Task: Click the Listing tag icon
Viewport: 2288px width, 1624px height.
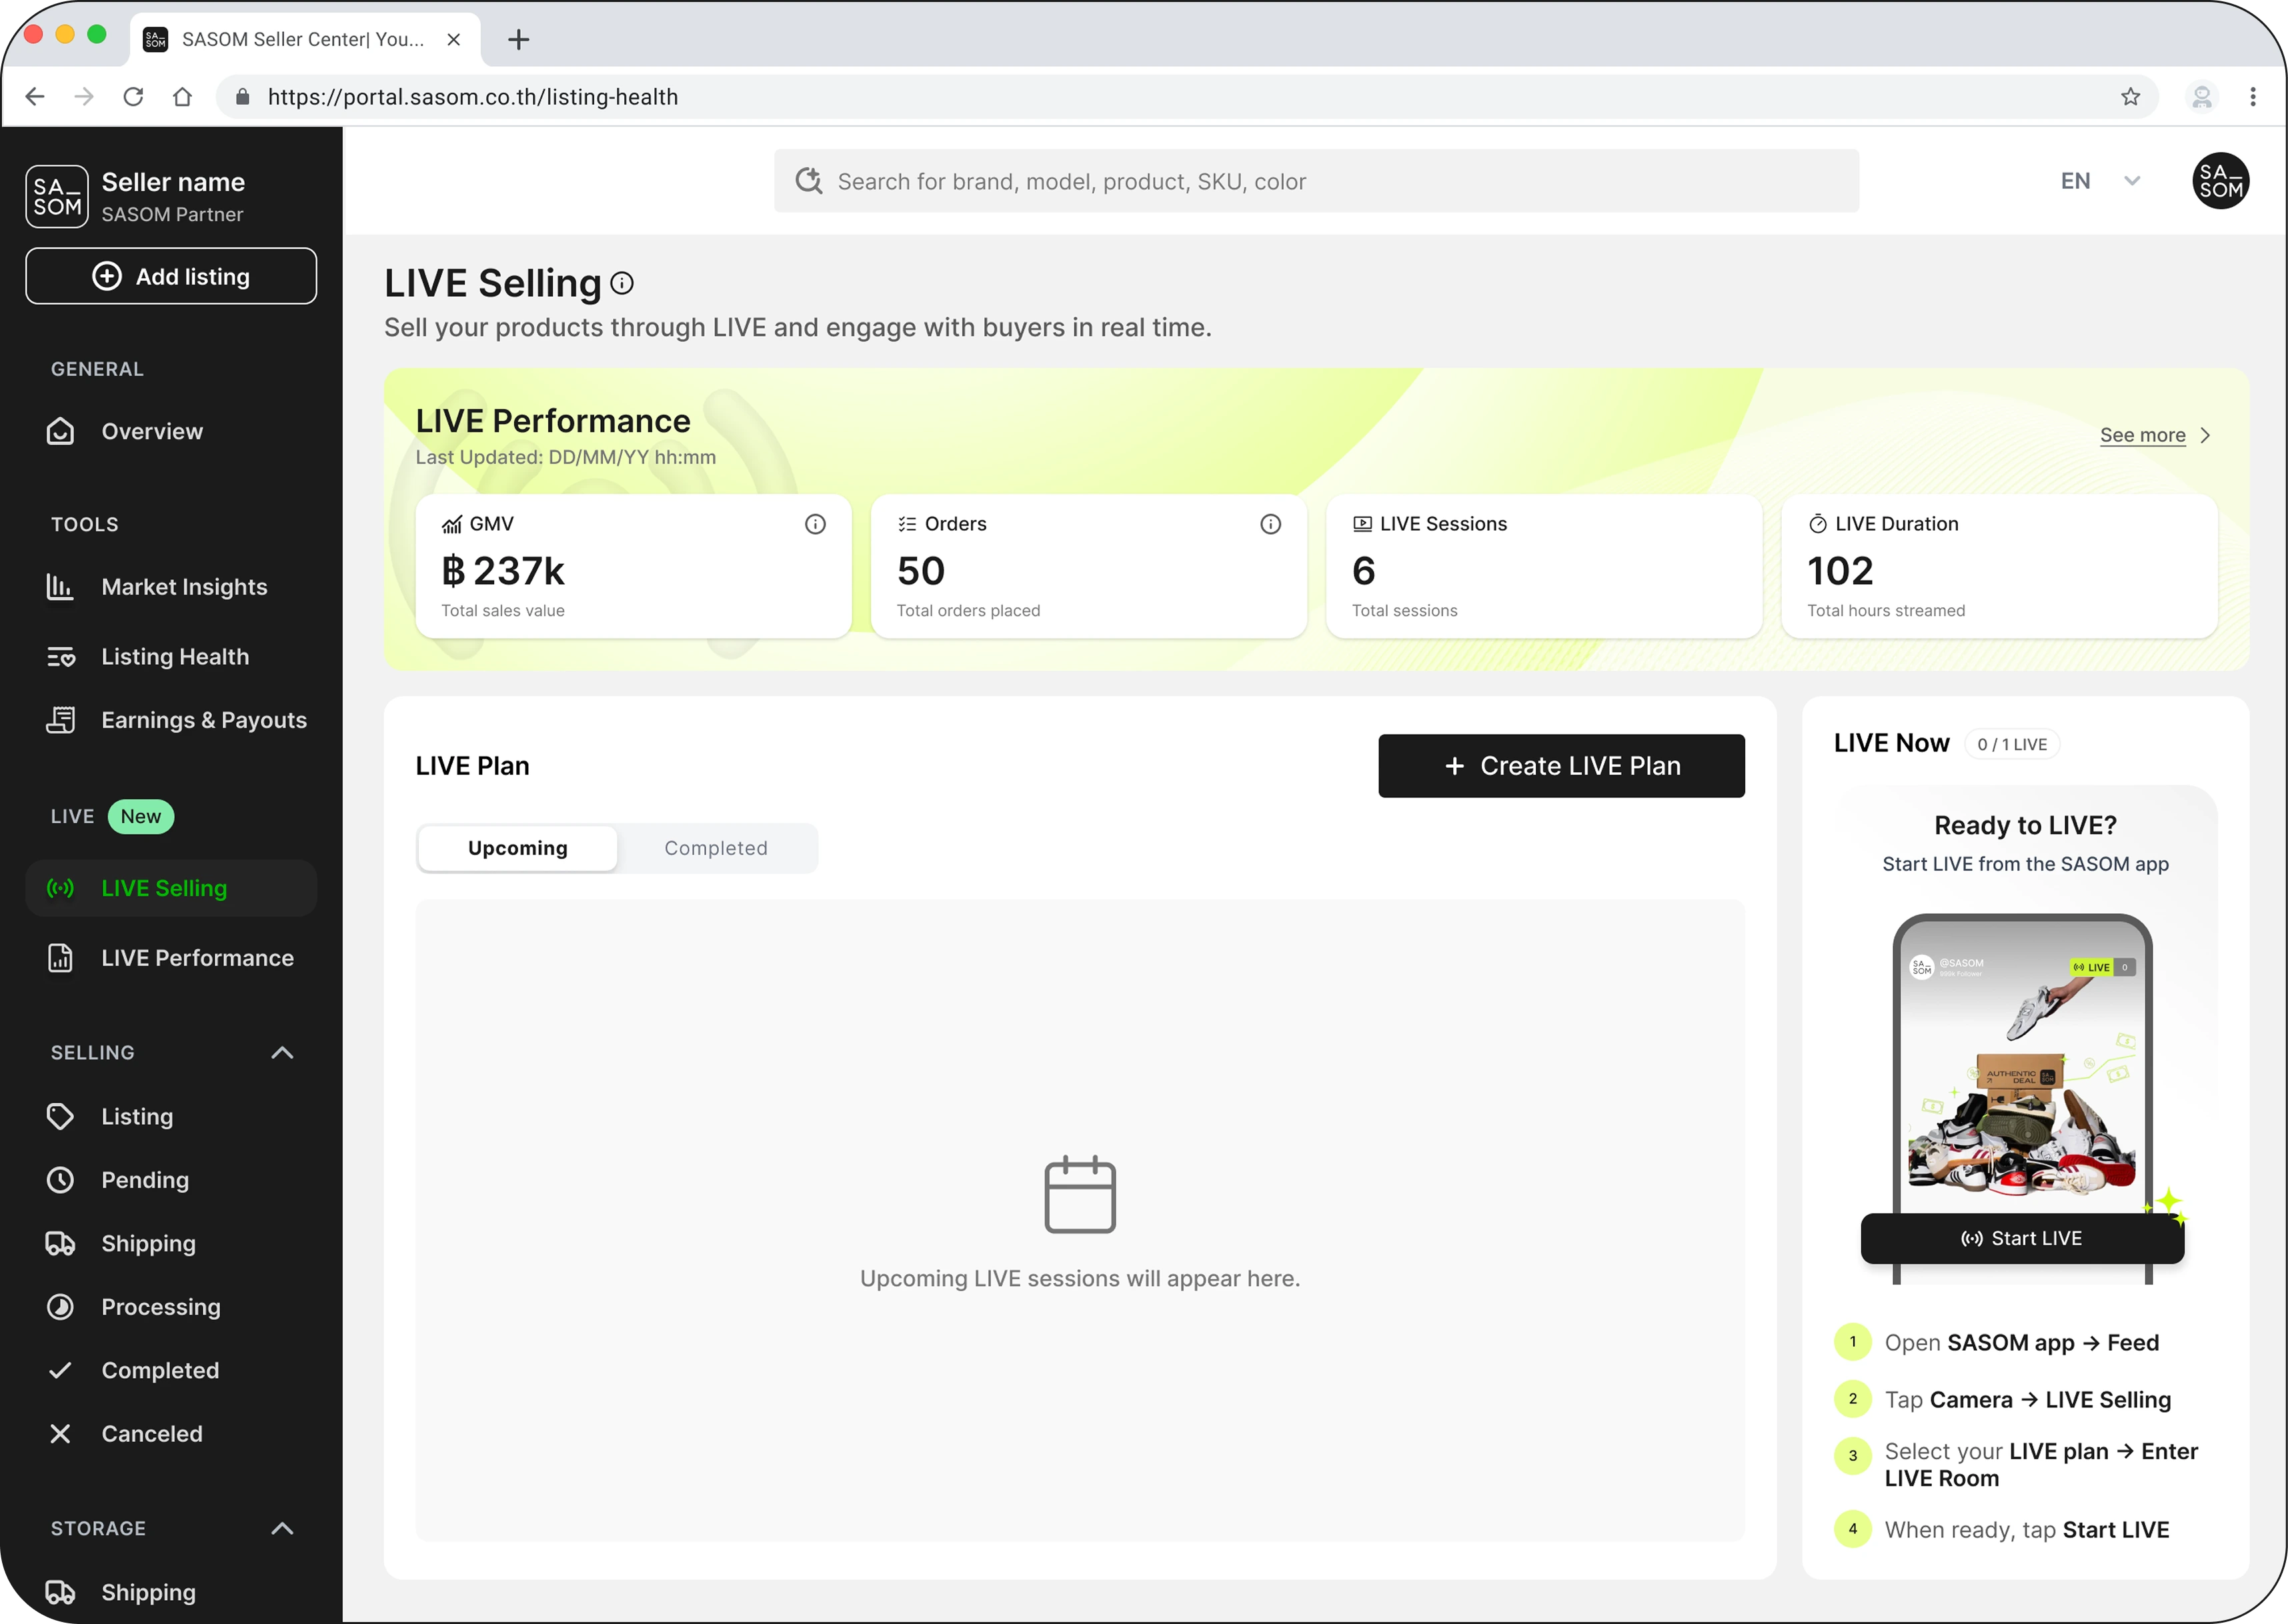Action: [x=60, y=1116]
